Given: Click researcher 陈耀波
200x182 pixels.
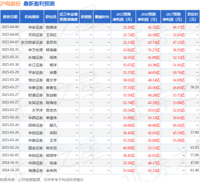Looking at the screenshot, I should [x=51, y=27].
